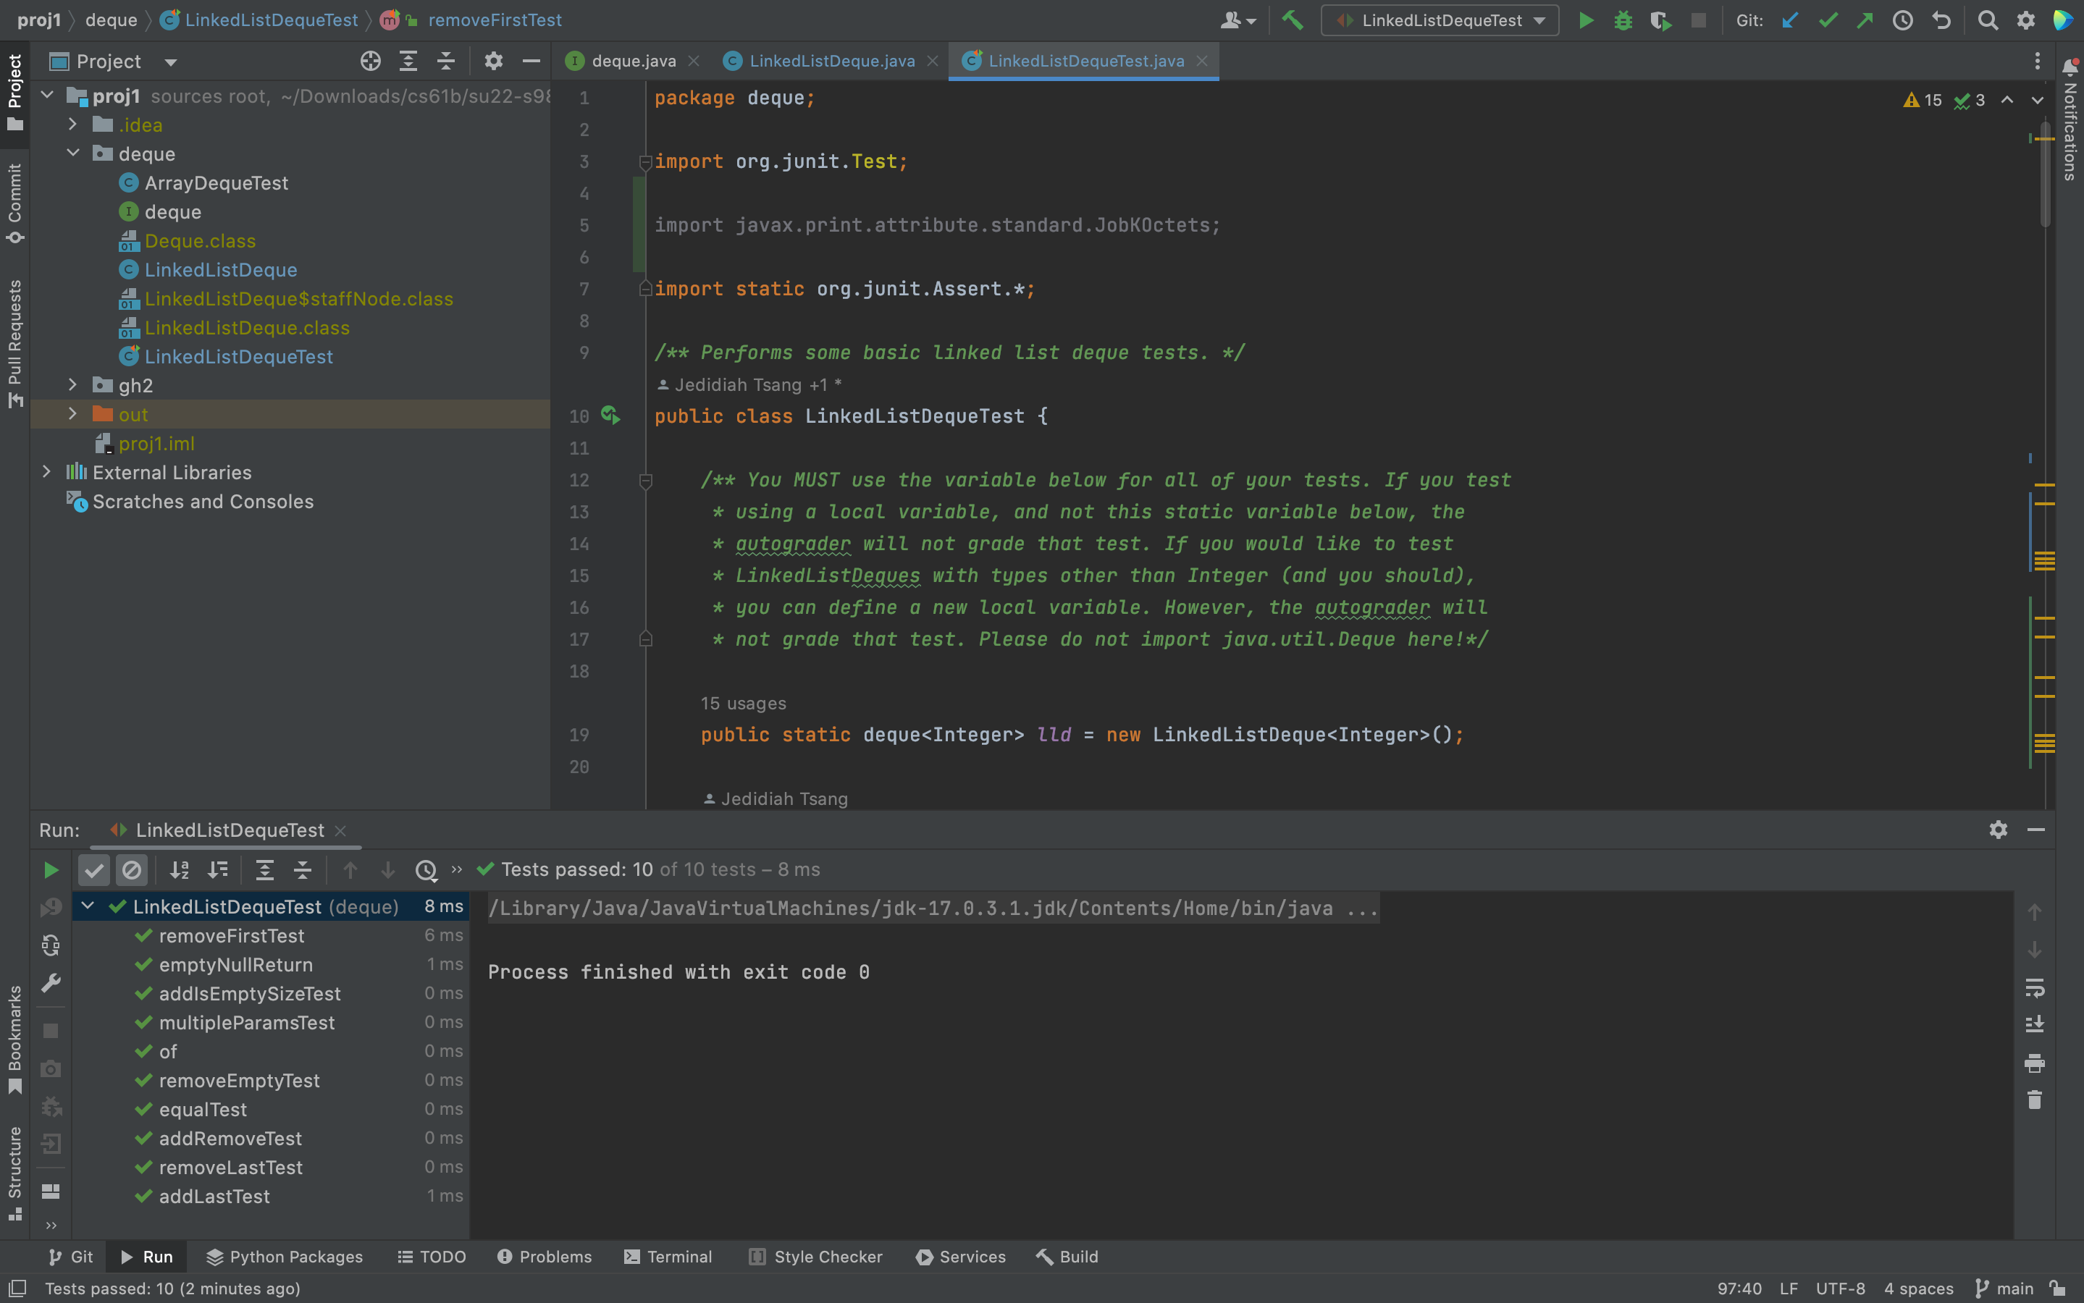Image resolution: width=2084 pixels, height=1303 pixels.
Task: Click the Debug bug icon in top toolbar
Action: tap(1623, 20)
